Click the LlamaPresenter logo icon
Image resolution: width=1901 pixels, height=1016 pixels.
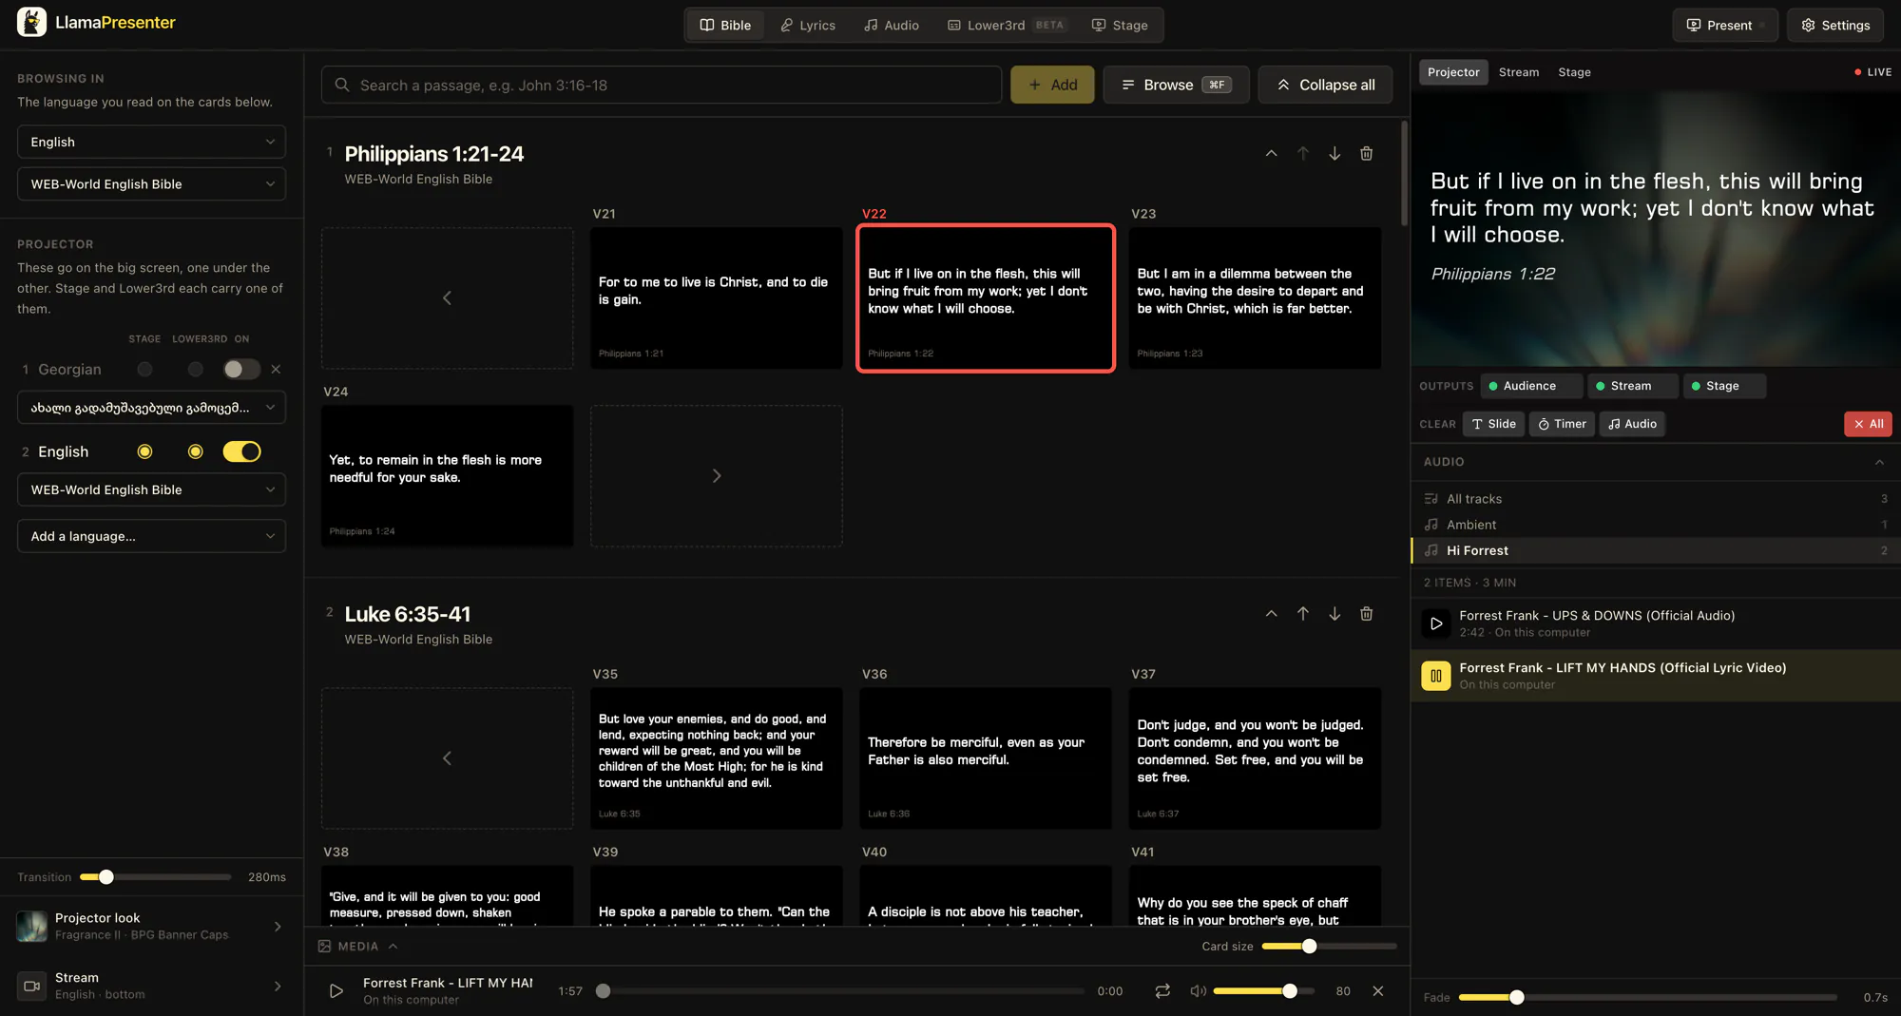click(x=31, y=22)
